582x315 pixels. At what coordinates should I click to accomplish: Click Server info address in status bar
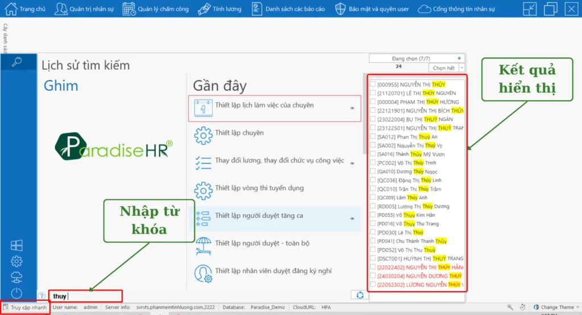pyautogui.click(x=176, y=307)
